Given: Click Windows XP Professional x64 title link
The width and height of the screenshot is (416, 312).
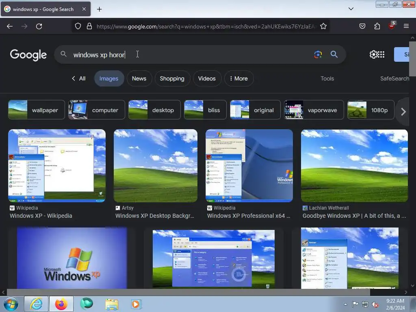Looking at the screenshot, I should coord(249,216).
